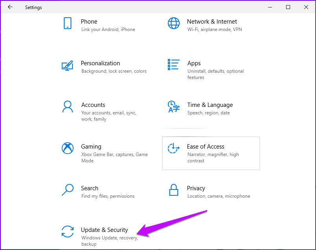The image size is (316, 250).
Task: Click the Time & Language icon
Action: pos(173,107)
